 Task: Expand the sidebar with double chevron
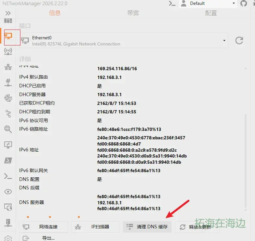click(8, 13)
